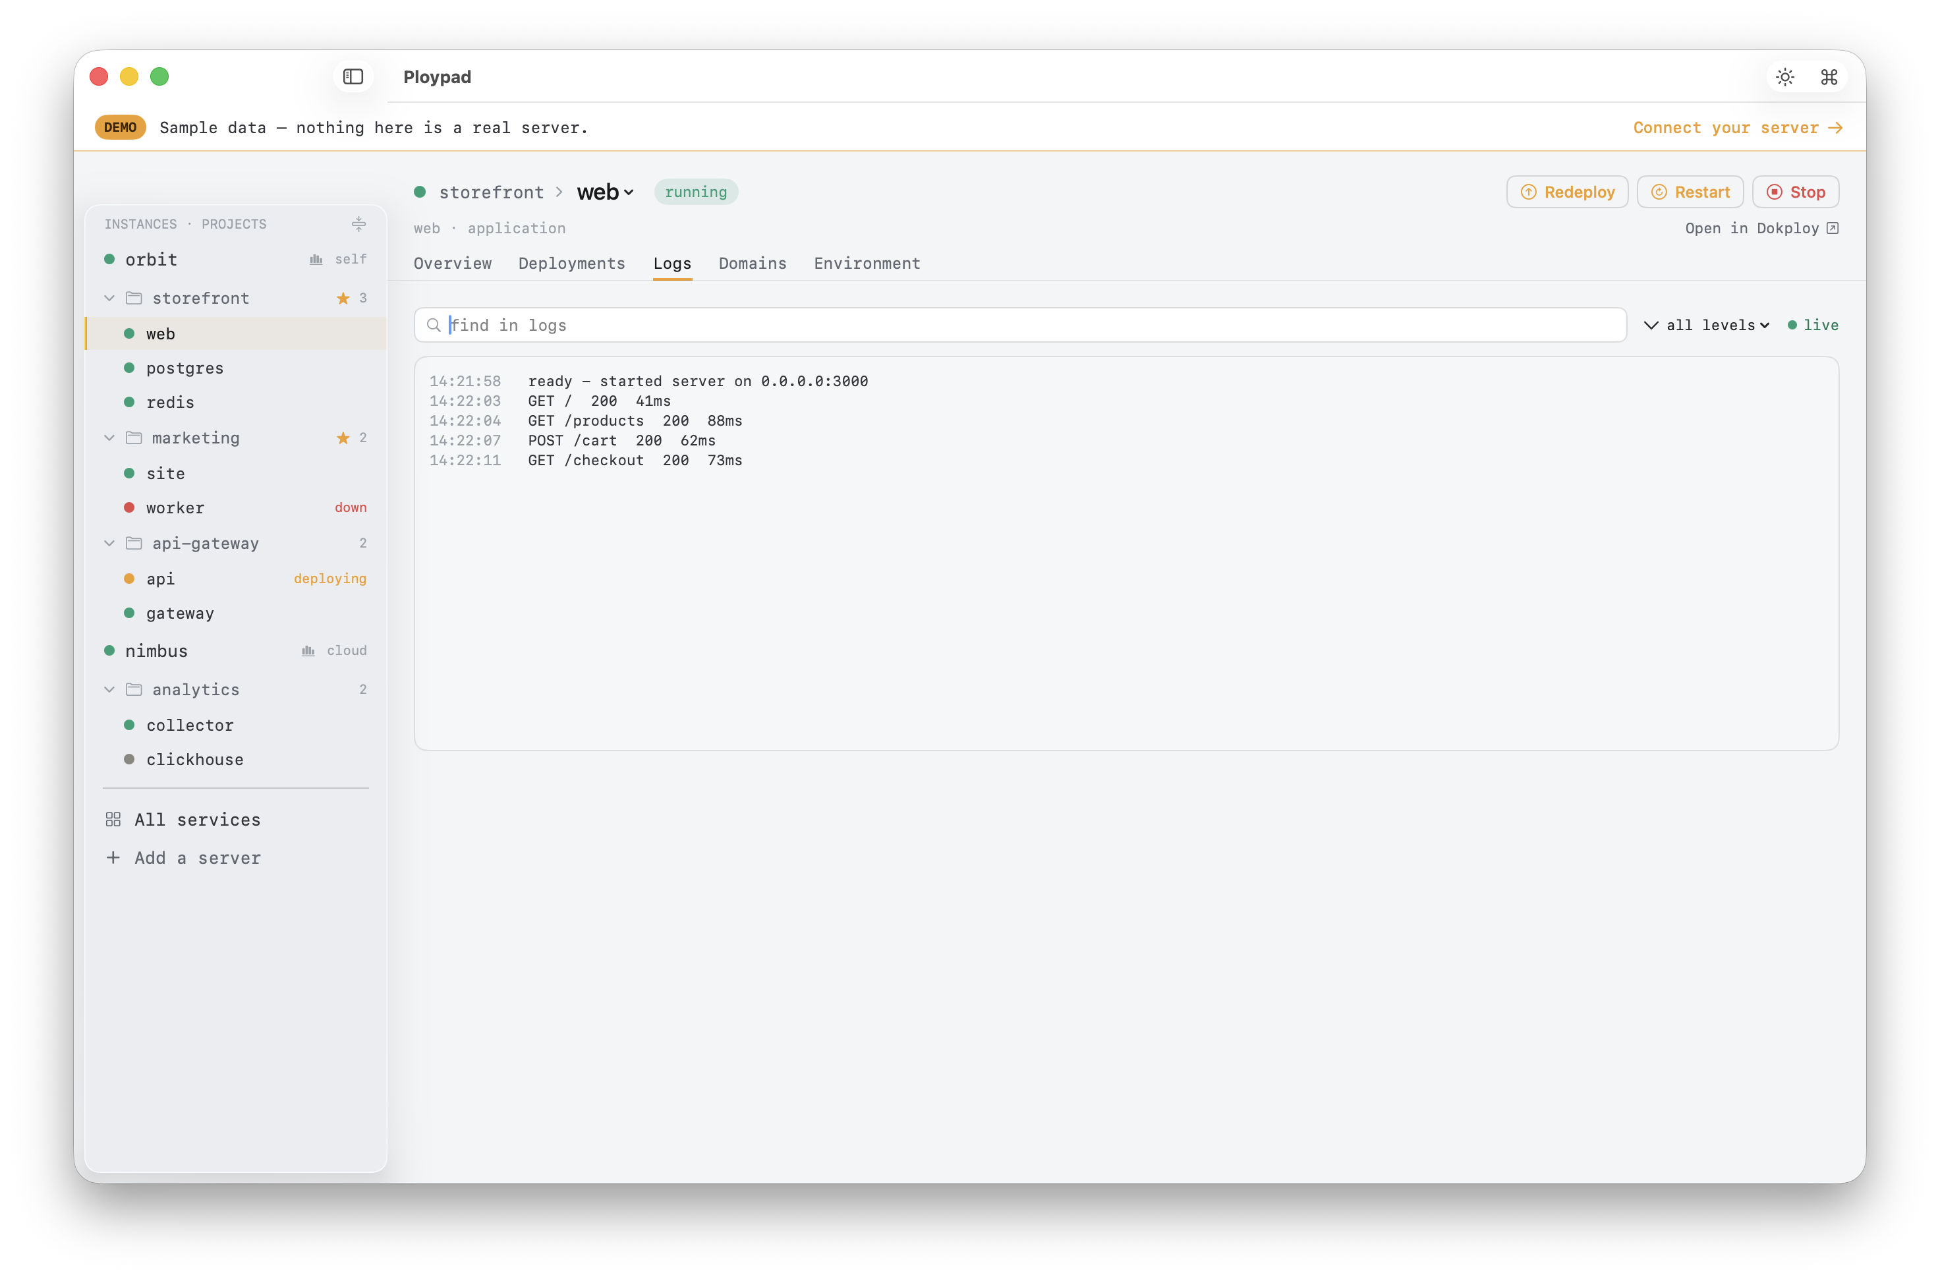The width and height of the screenshot is (1940, 1281).
Task: Click log line 'POST /cart 200 62ms'
Action: [x=621, y=440]
